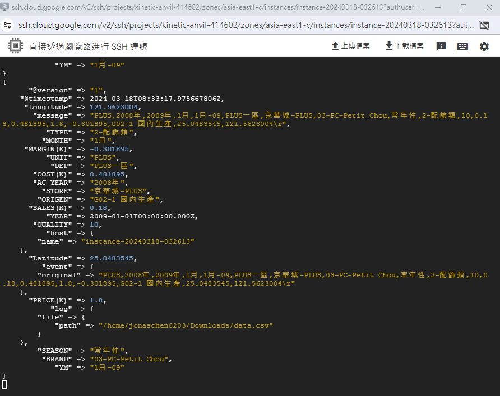
Task: Open the SSH settings gear icon
Action: coord(484,46)
